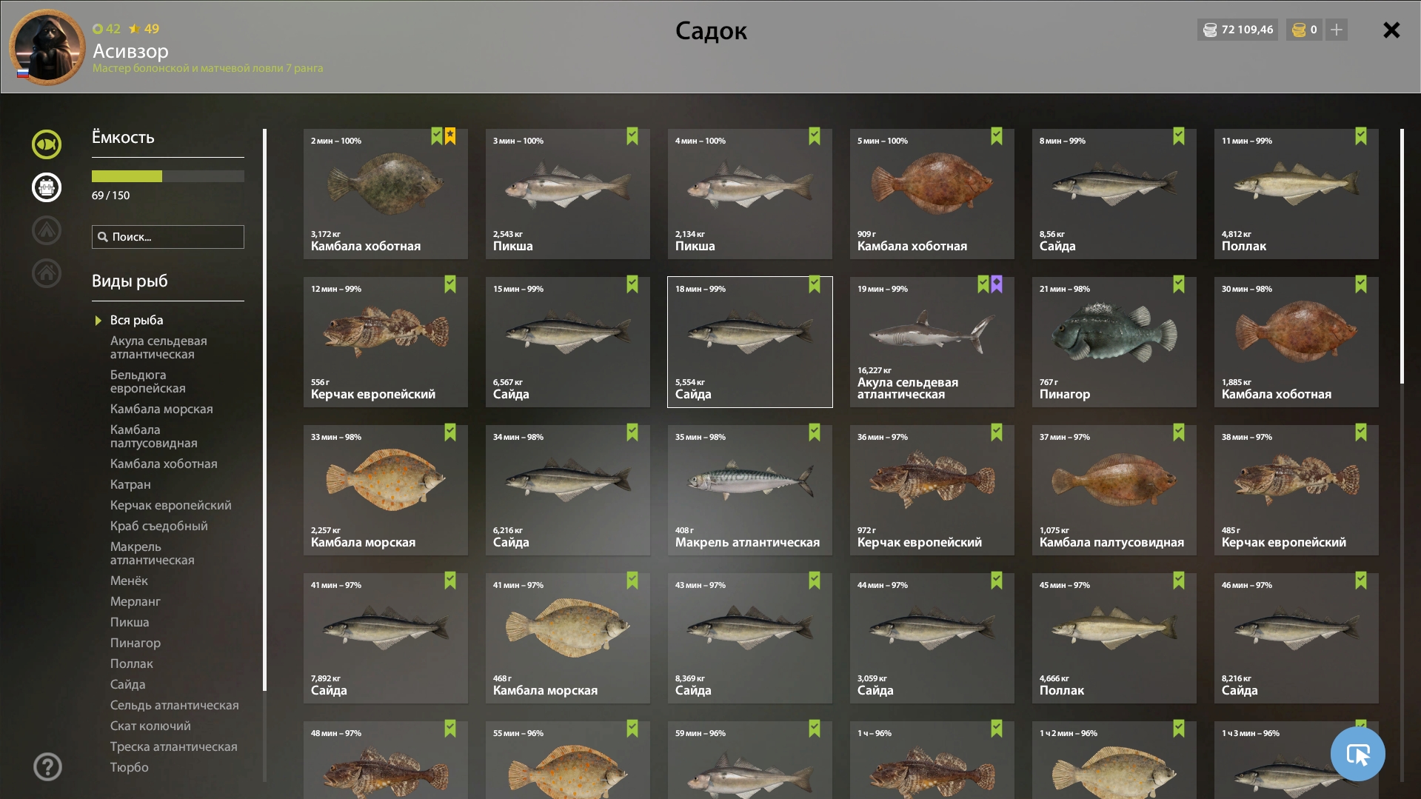Choose Сайда in the species list
Screen dimensions: 1421x799
tap(127, 684)
